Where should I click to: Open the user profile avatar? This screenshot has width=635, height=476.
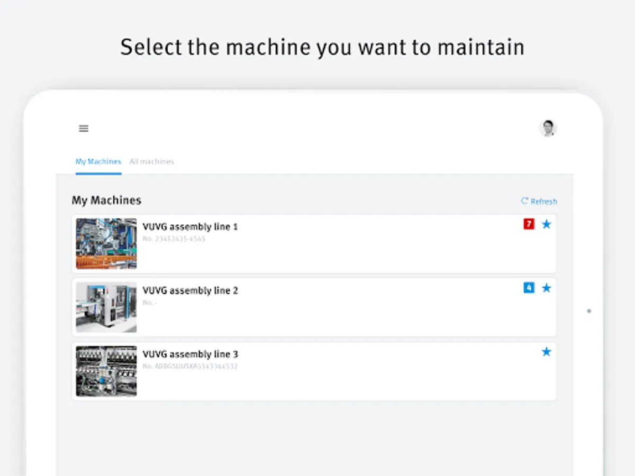pos(548,129)
